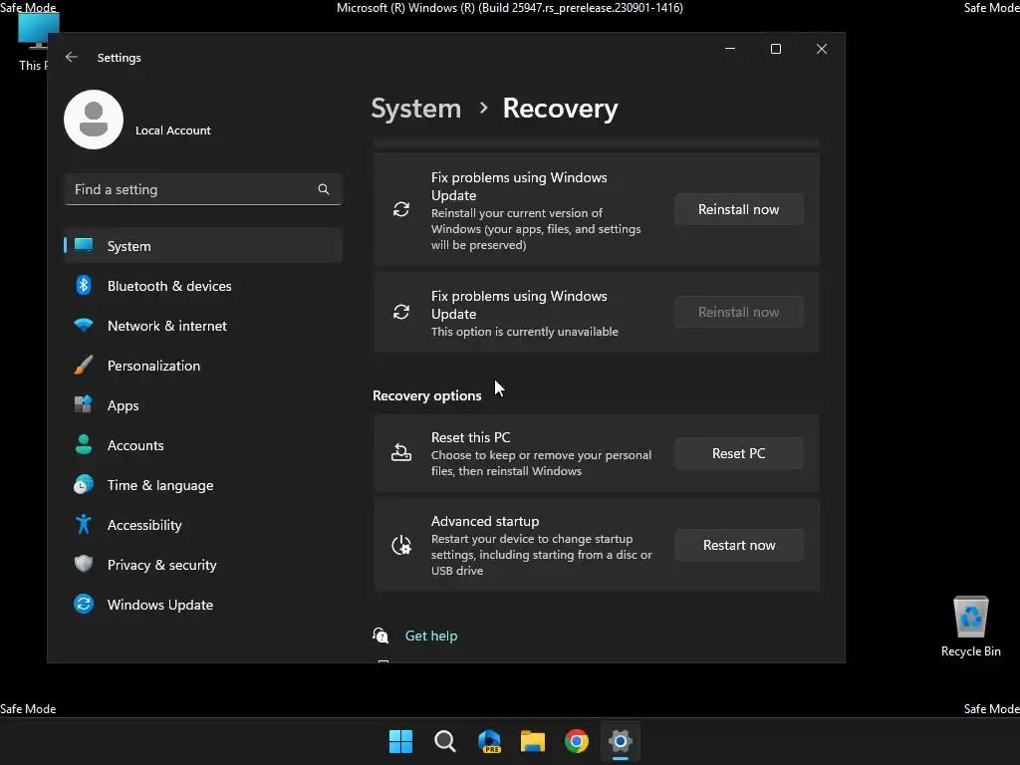
Task: Open the Windows Start menu
Action: 400,741
